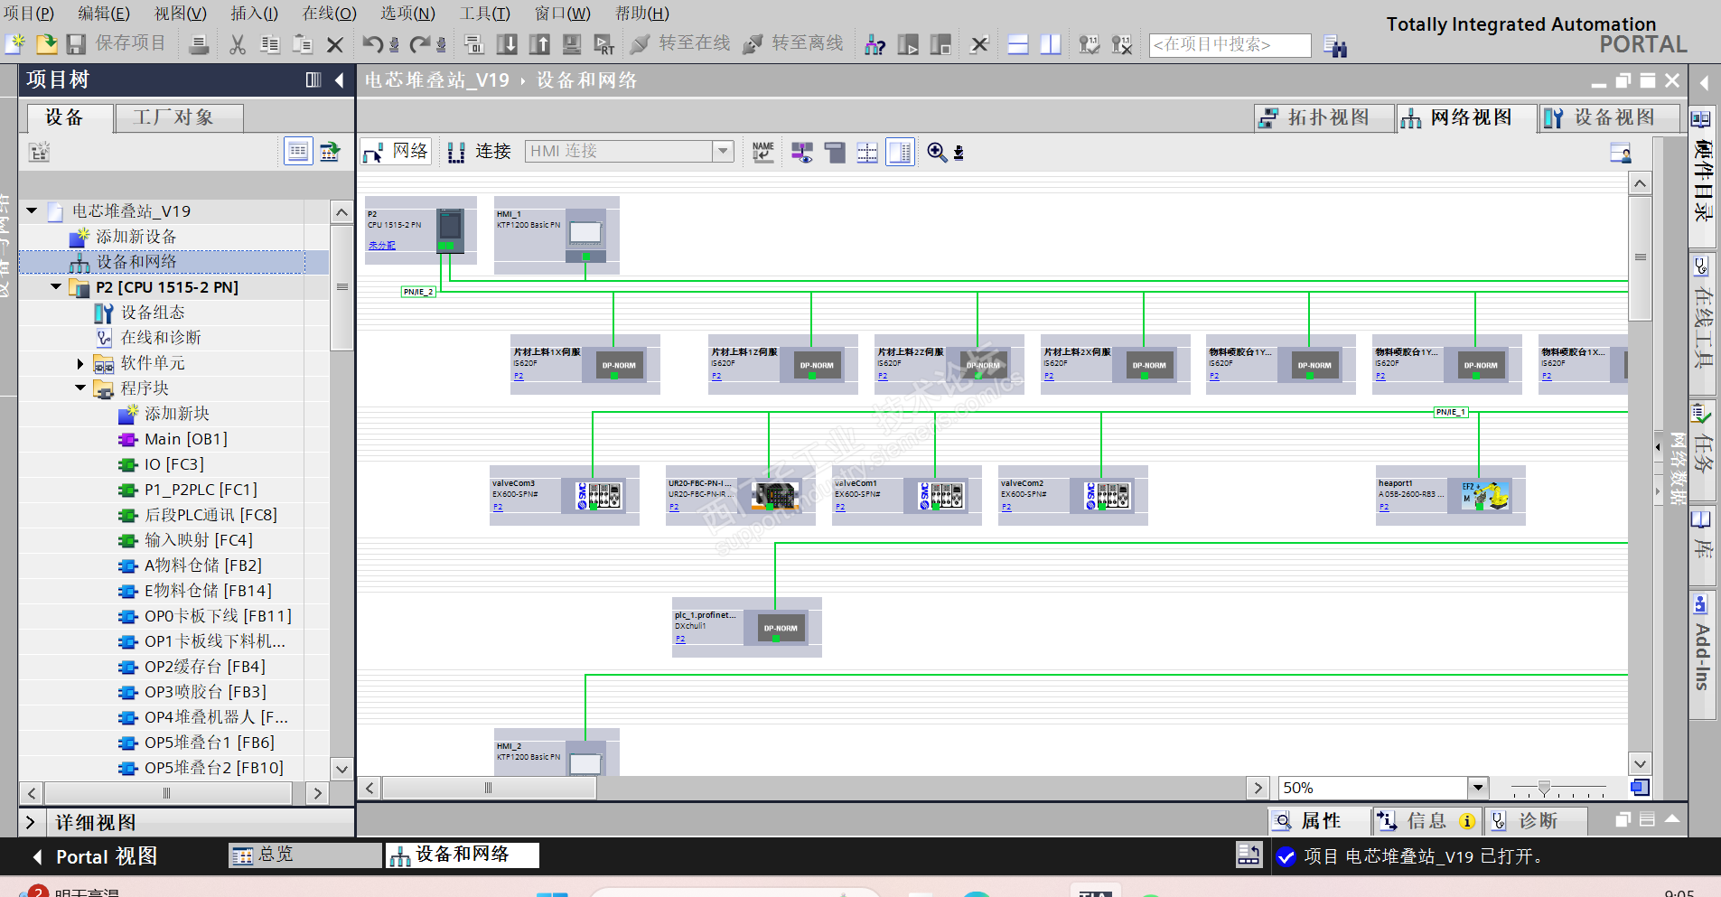This screenshot has height=897, width=1721.
Task: Open the 项目(P) menu
Action: (28, 14)
